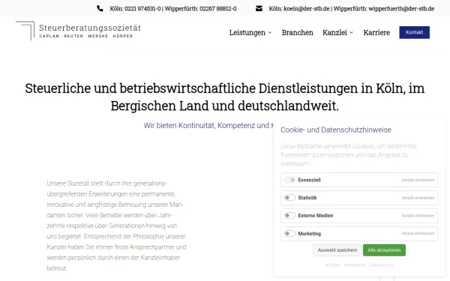The image size is (450, 281).
Task: Click the blue Kontakt button
Action: 415,32
